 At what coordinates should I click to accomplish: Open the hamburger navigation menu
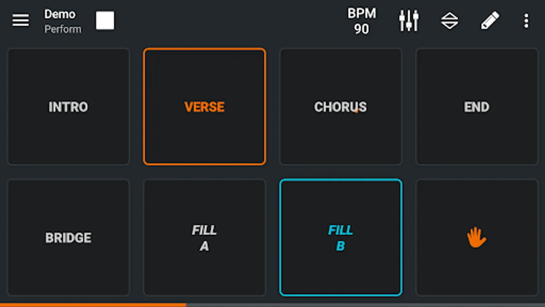(21, 20)
